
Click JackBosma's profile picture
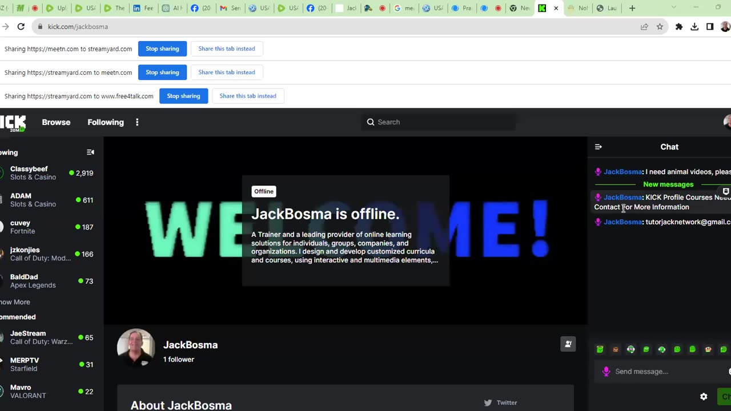pos(136,347)
